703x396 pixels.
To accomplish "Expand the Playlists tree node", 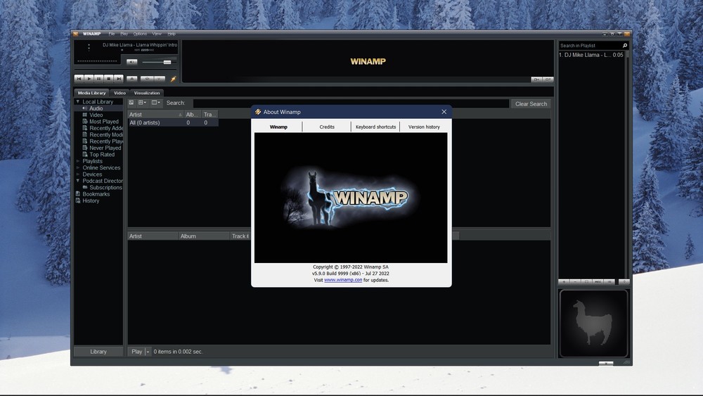I will point(78,161).
